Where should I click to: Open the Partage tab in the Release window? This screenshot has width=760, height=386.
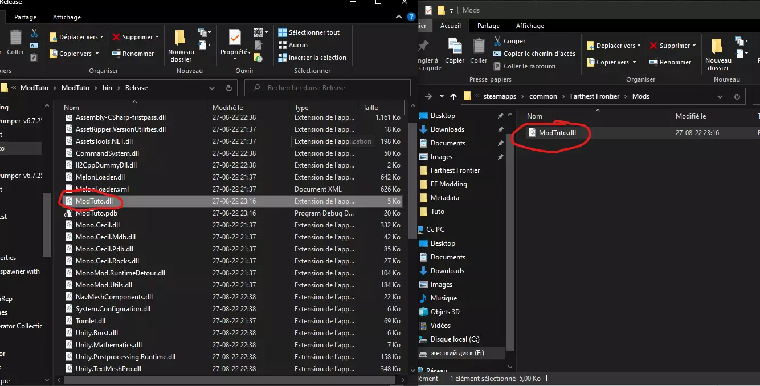coord(26,17)
